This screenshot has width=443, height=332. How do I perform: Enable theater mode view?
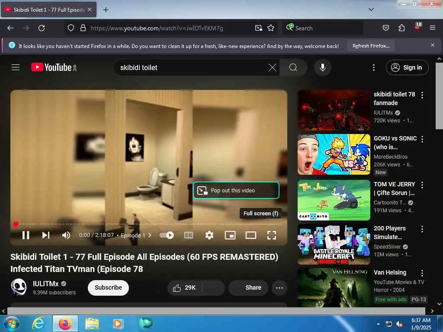(x=250, y=235)
